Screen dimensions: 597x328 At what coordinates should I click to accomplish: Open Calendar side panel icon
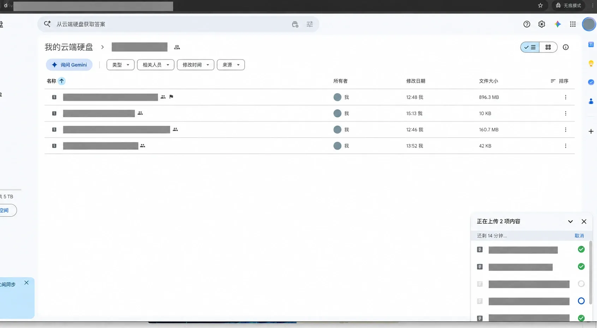pyautogui.click(x=591, y=44)
